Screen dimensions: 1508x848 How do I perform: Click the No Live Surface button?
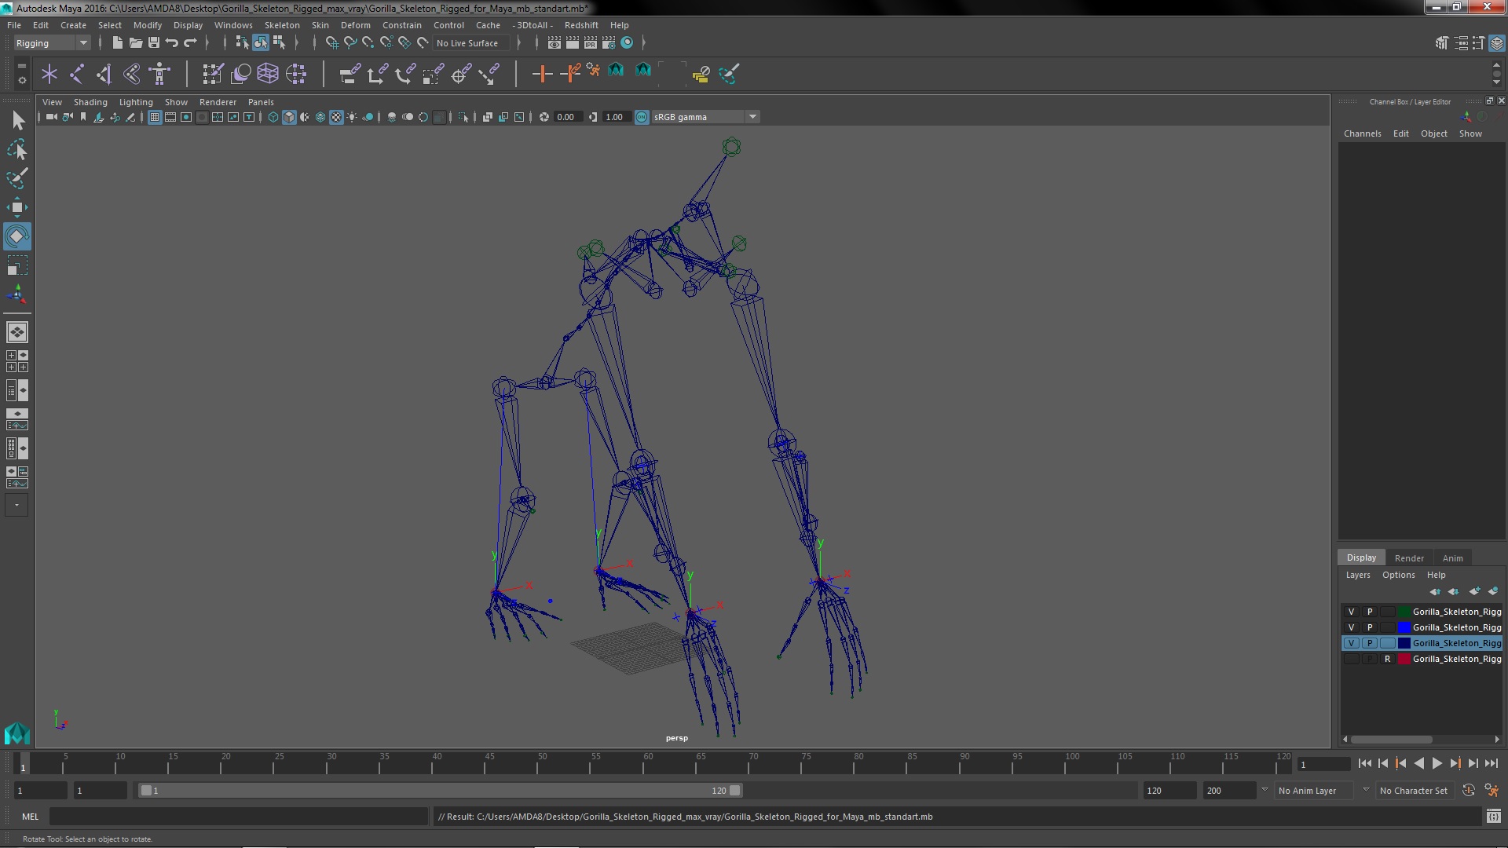(x=468, y=42)
